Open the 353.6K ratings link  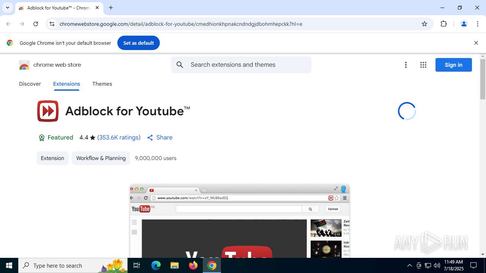click(x=119, y=138)
